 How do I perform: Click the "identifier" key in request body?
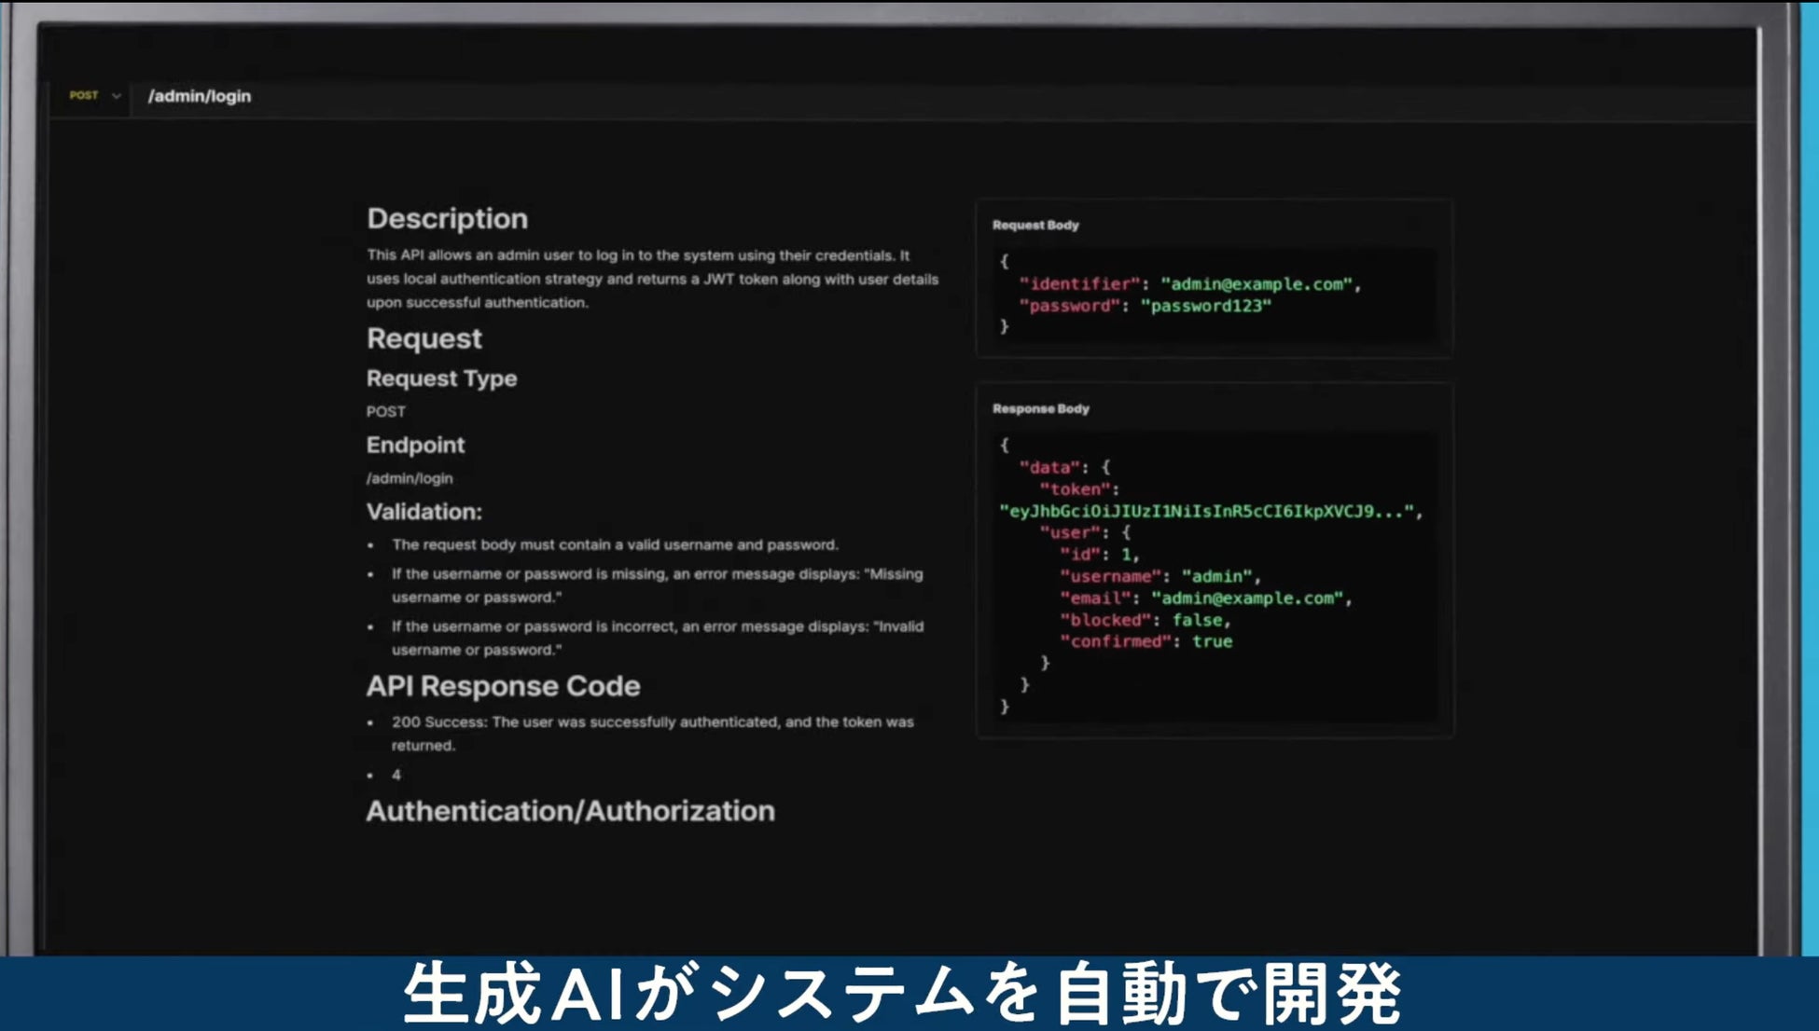coord(1079,284)
